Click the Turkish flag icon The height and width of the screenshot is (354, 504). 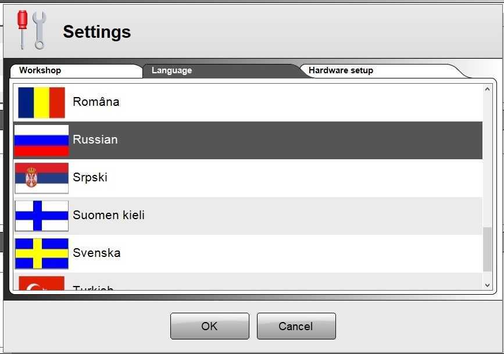pos(41,284)
